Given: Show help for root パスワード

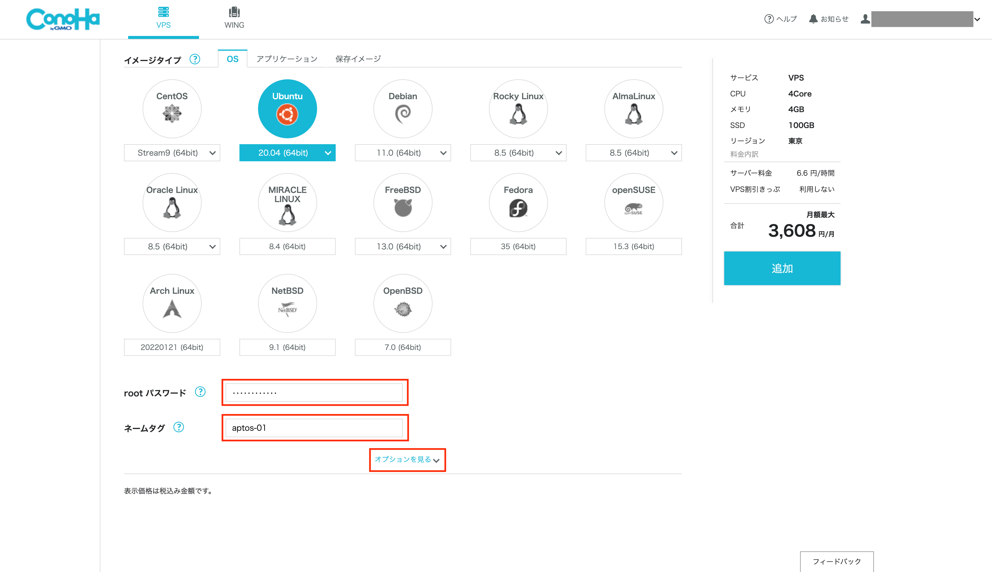Looking at the screenshot, I should click(x=200, y=392).
